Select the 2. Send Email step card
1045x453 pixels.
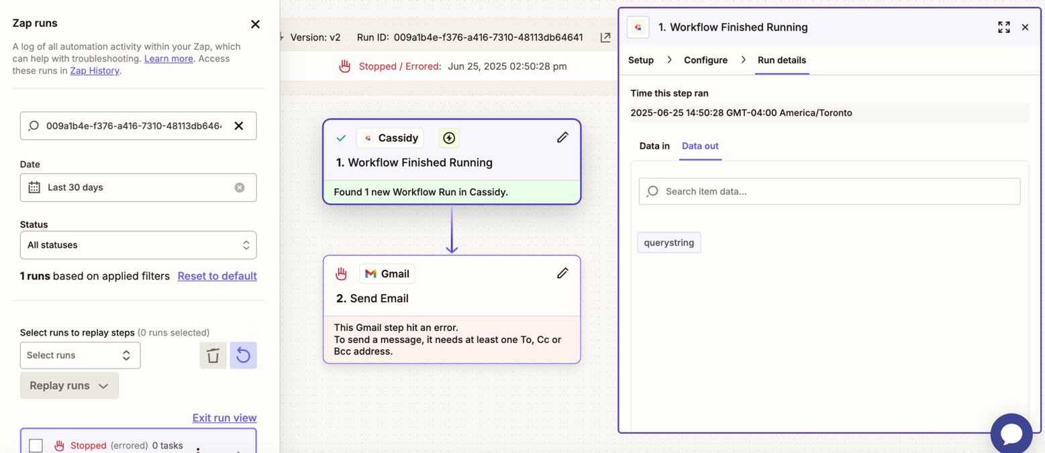point(452,310)
